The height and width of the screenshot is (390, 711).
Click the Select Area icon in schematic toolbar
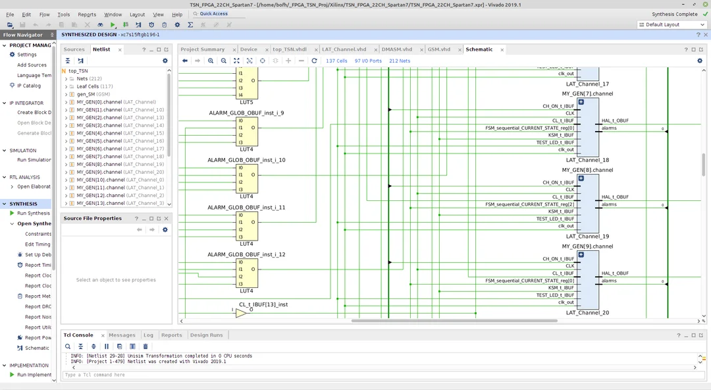point(250,61)
